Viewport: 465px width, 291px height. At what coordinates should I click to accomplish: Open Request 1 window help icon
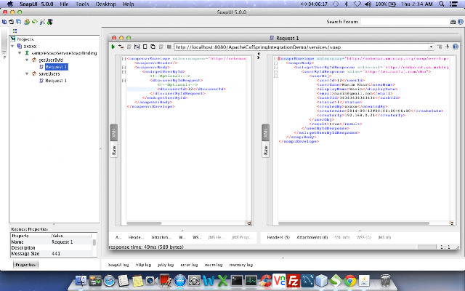pyautogui.click(x=456, y=47)
